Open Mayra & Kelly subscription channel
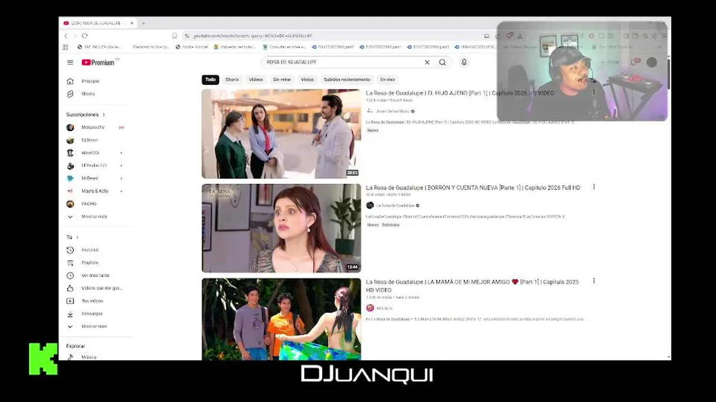This screenshot has width=716, height=402. pos(96,191)
